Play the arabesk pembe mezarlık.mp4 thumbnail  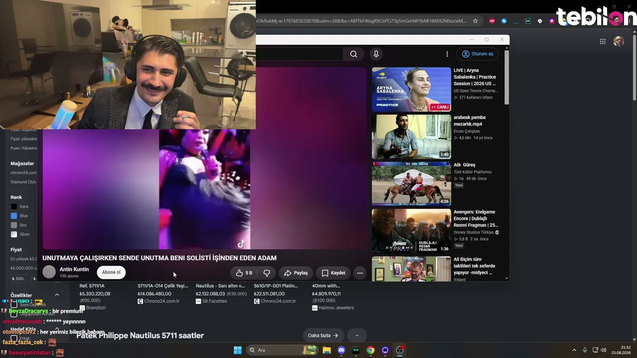click(412, 137)
